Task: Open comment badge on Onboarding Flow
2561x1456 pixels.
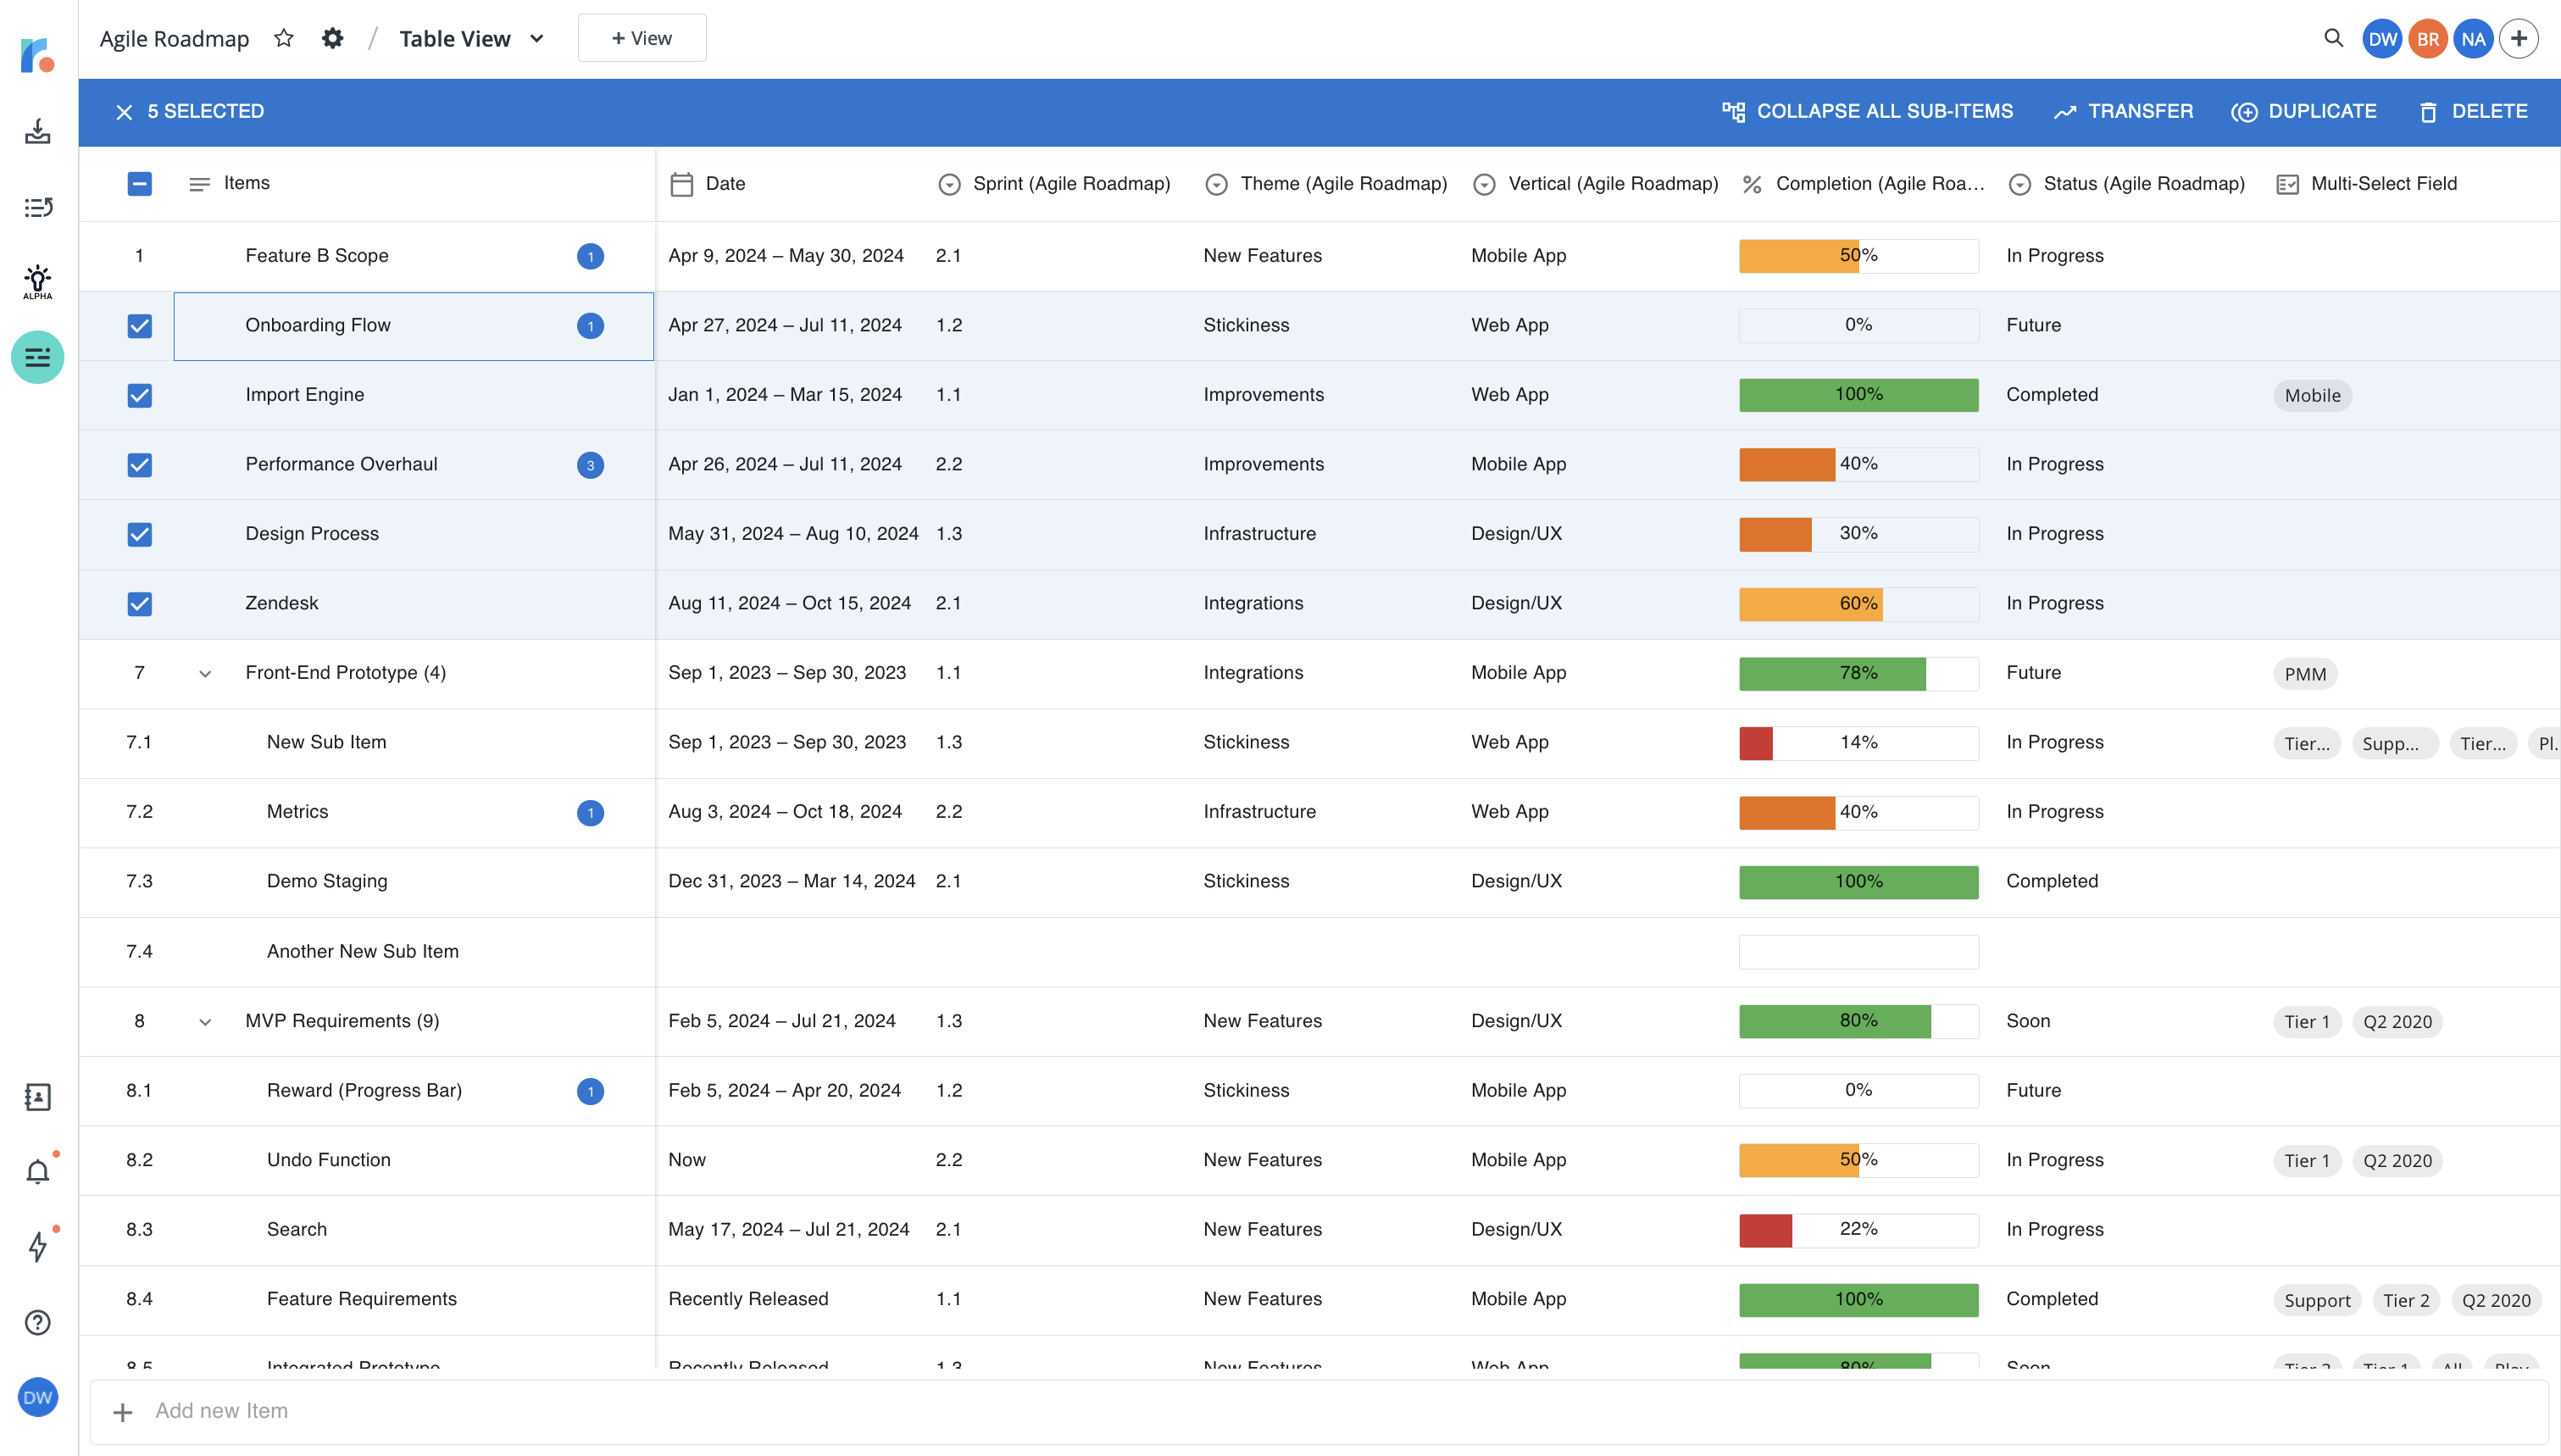Action: pyautogui.click(x=590, y=326)
